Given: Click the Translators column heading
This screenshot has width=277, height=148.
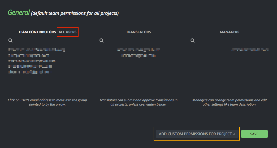Looking at the screenshot, I should click(x=138, y=32).
